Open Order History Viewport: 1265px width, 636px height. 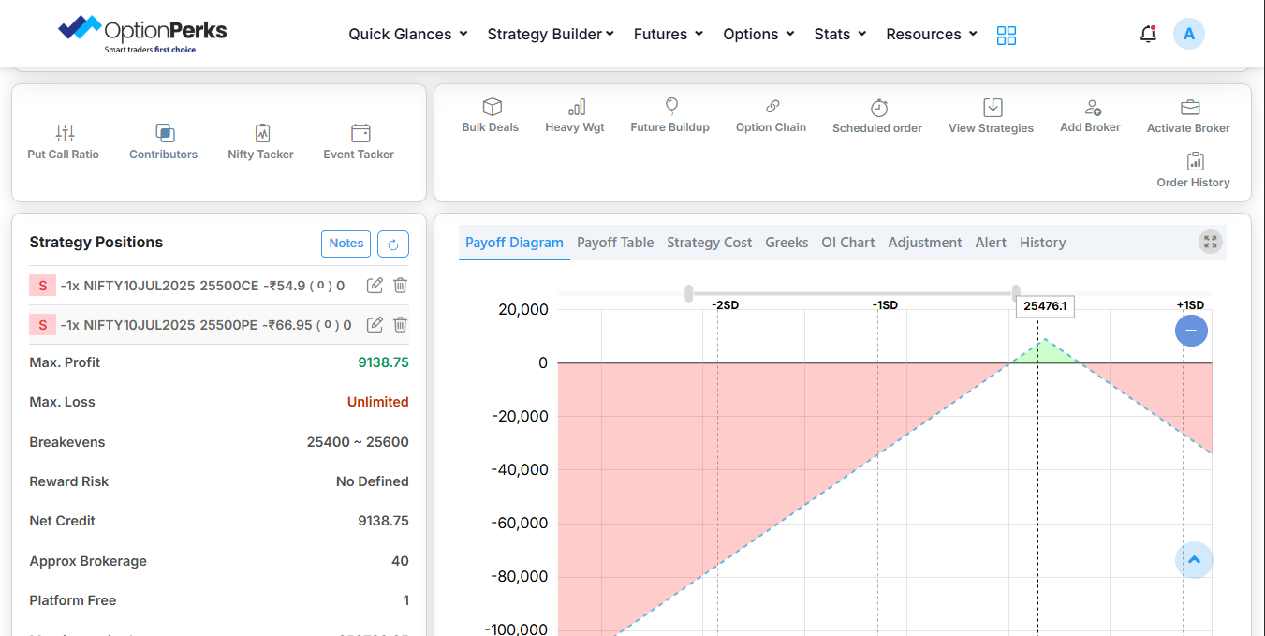tap(1194, 170)
